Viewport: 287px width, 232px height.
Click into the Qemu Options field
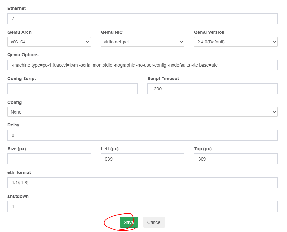(x=143, y=65)
